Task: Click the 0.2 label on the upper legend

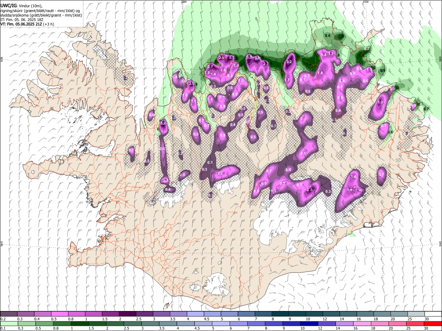Action: (x=3, y=319)
